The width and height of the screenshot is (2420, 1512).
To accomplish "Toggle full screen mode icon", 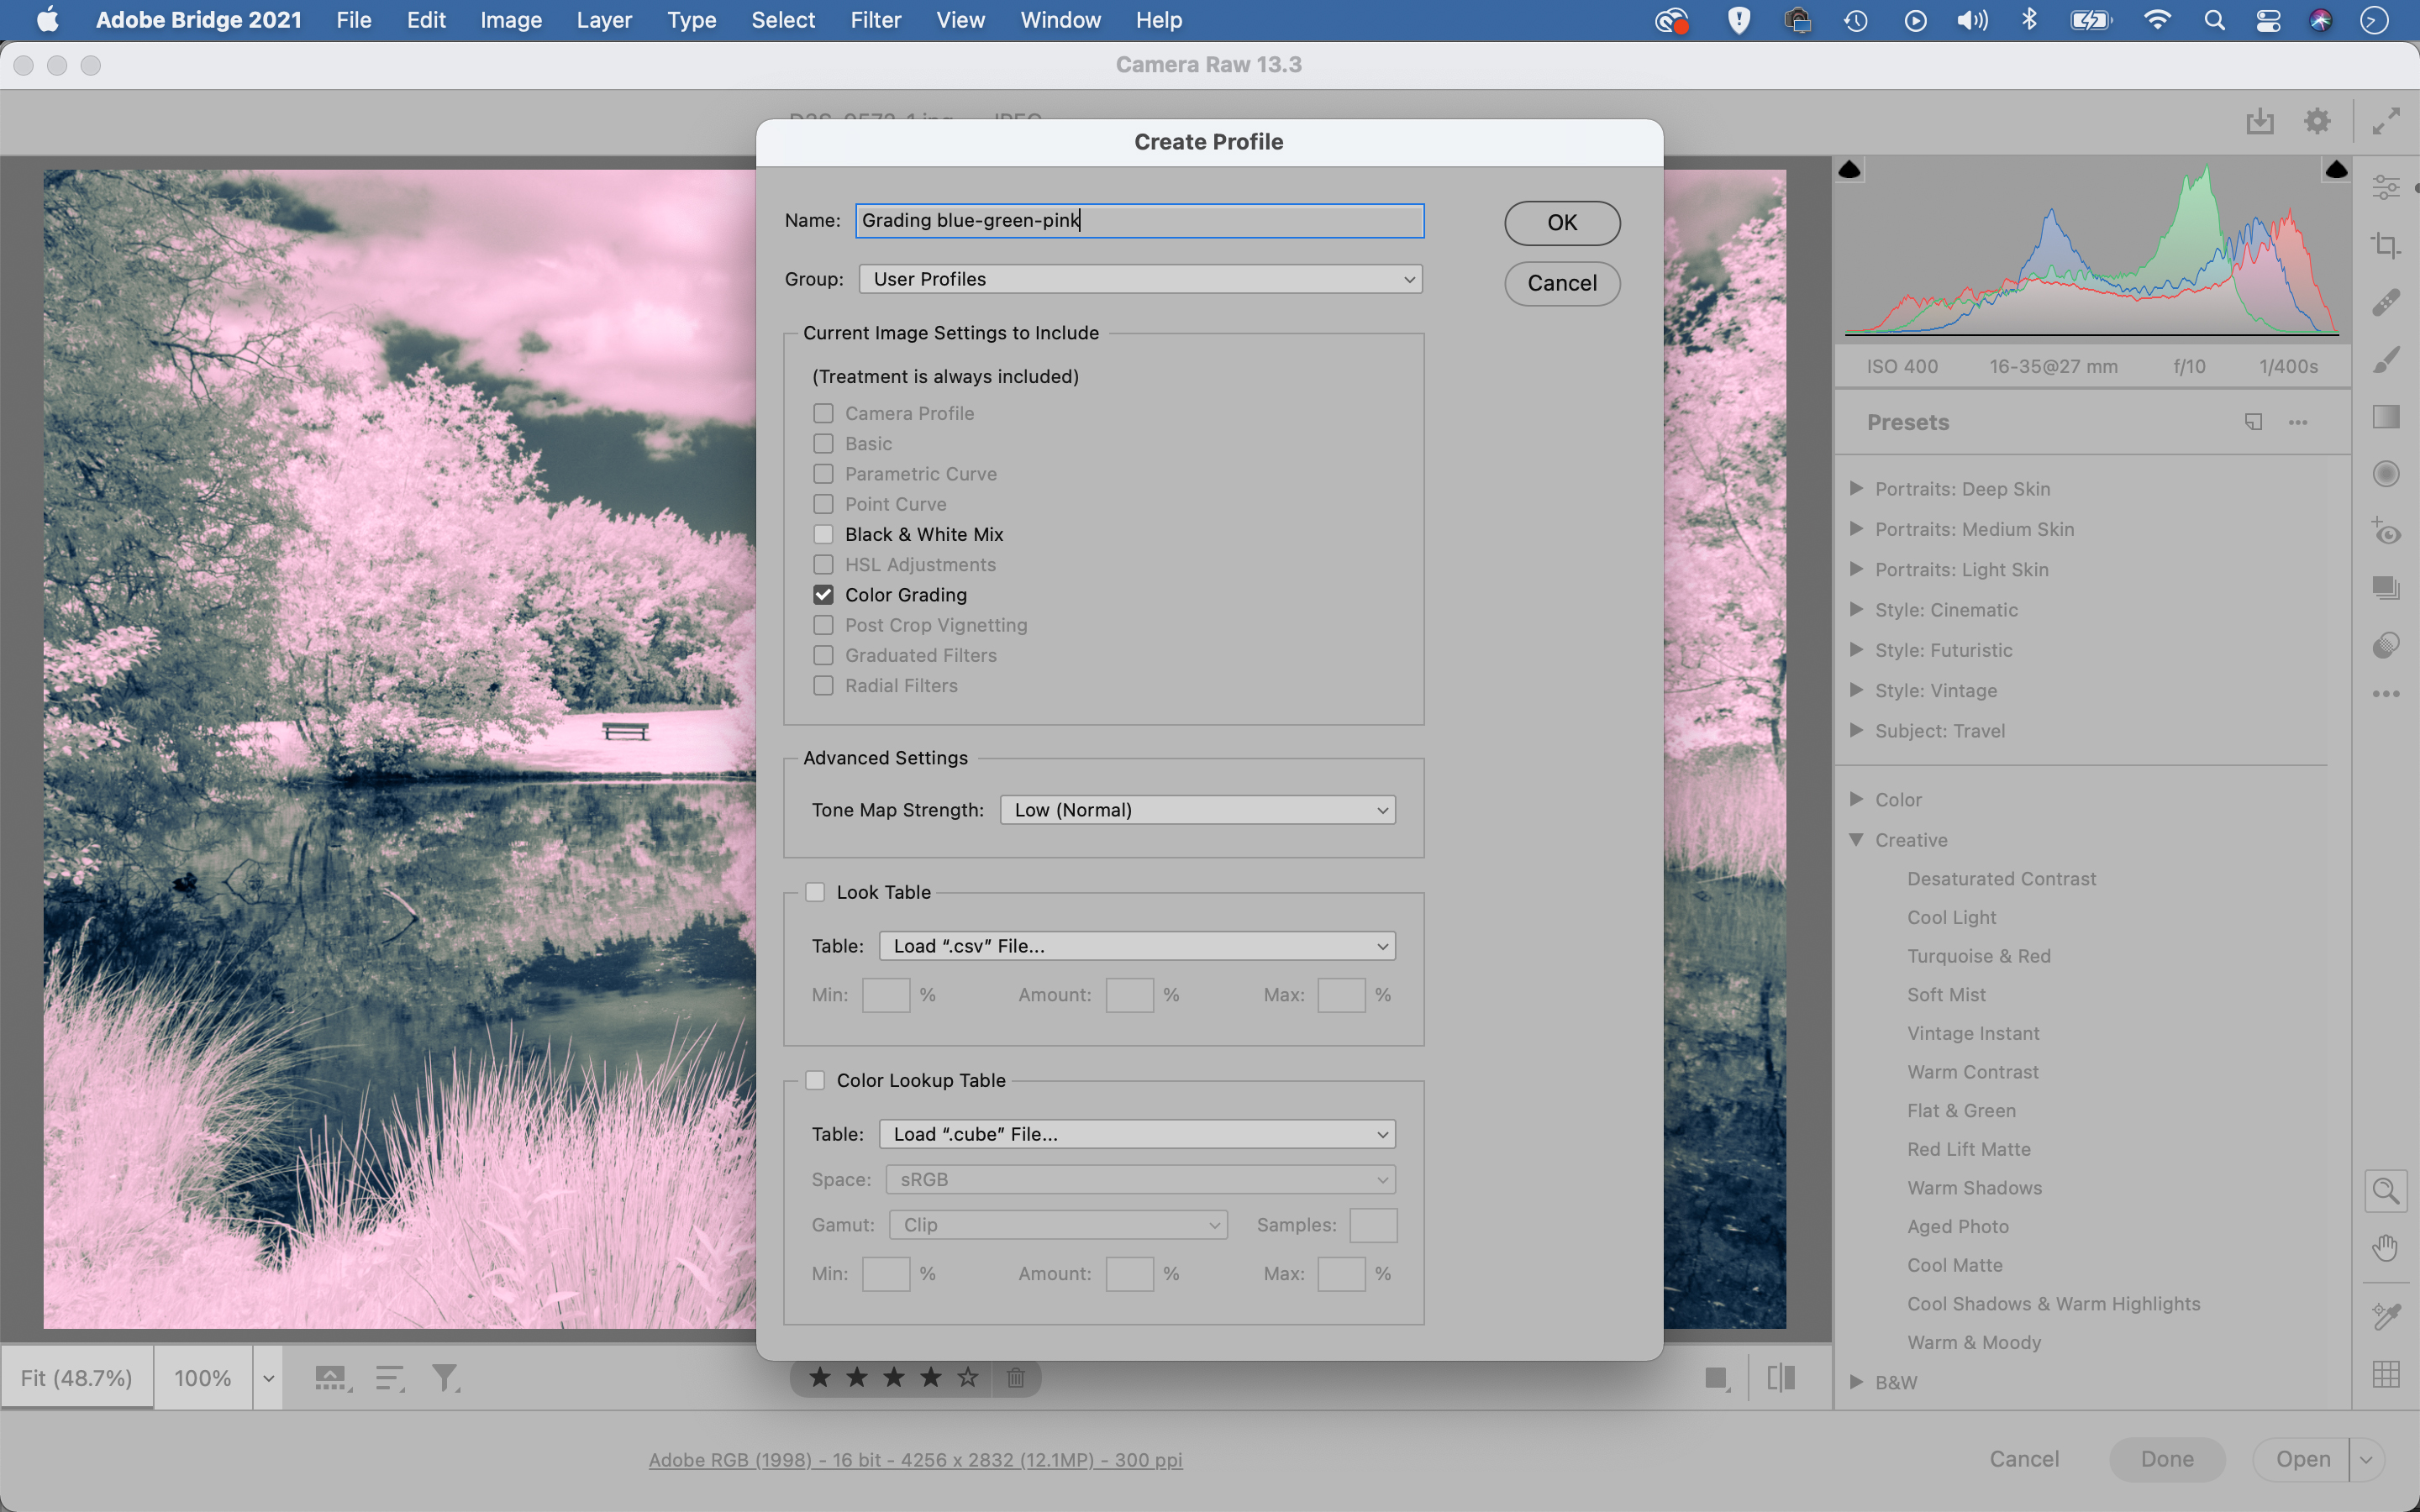I will (2386, 122).
